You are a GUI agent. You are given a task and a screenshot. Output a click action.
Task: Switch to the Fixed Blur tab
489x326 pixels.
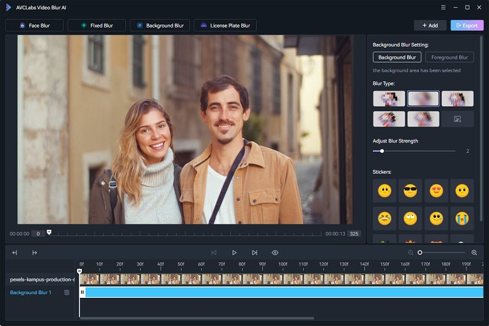click(97, 26)
